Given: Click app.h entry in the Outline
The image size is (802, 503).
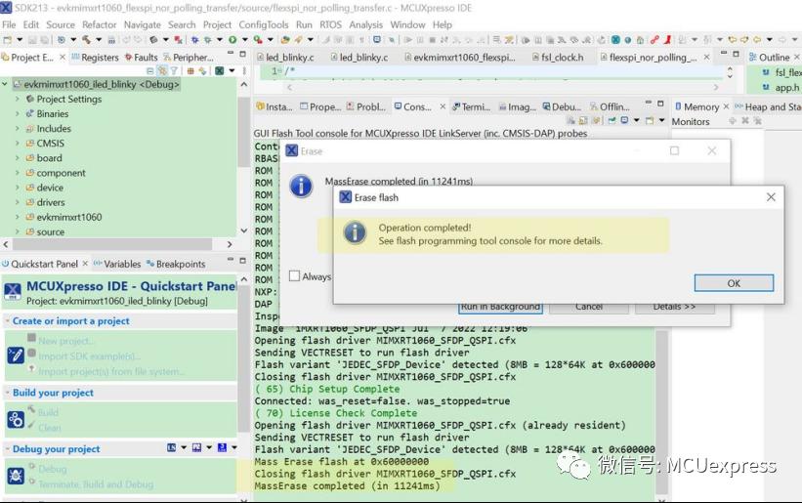Looking at the screenshot, I should [781, 87].
